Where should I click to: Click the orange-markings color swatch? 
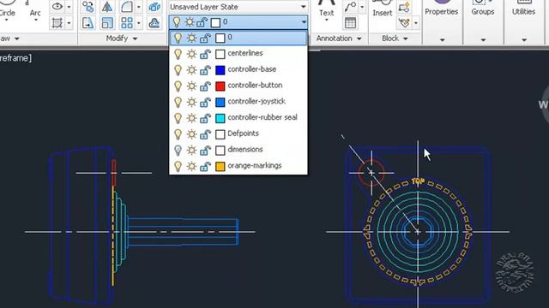[x=220, y=167]
